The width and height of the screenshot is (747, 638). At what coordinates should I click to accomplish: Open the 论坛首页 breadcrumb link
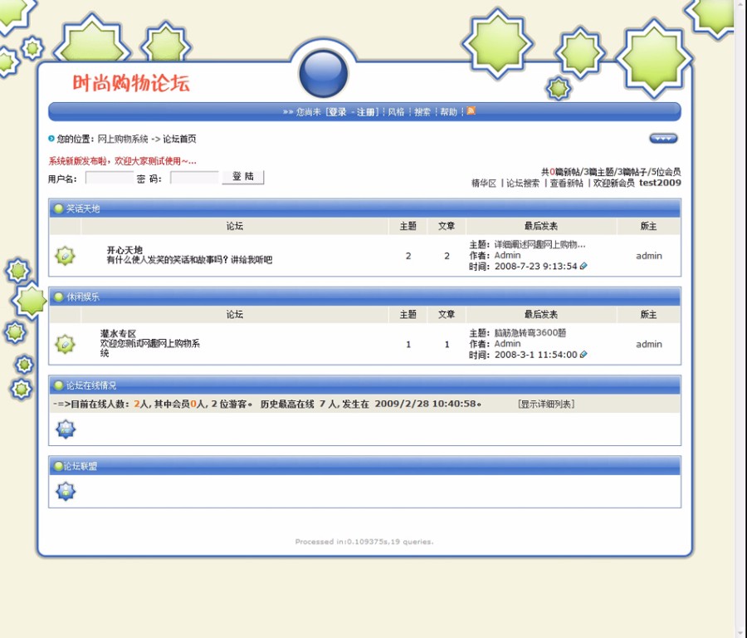coord(179,139)
